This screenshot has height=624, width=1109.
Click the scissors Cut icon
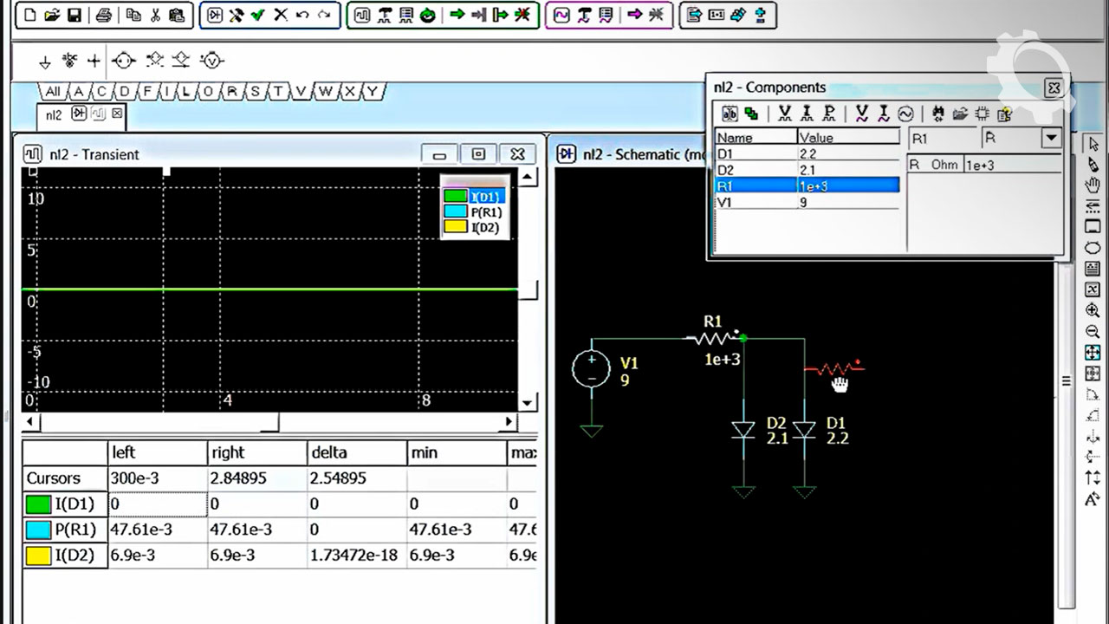pyautogui.click(x=155, y=15)
